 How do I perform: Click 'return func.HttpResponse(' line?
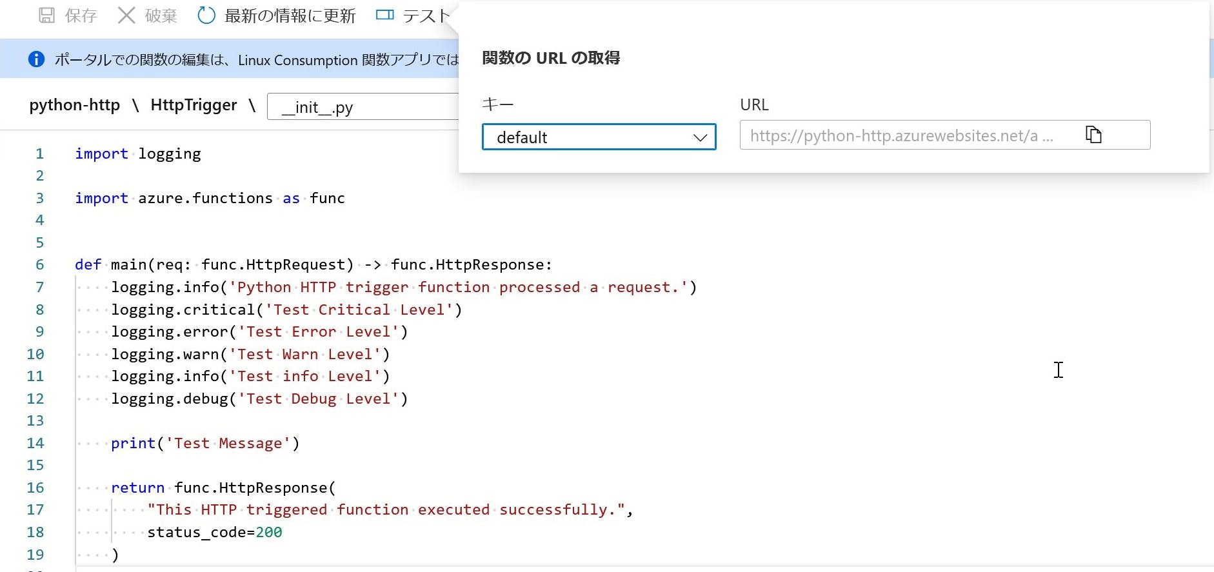click(223, 488)
